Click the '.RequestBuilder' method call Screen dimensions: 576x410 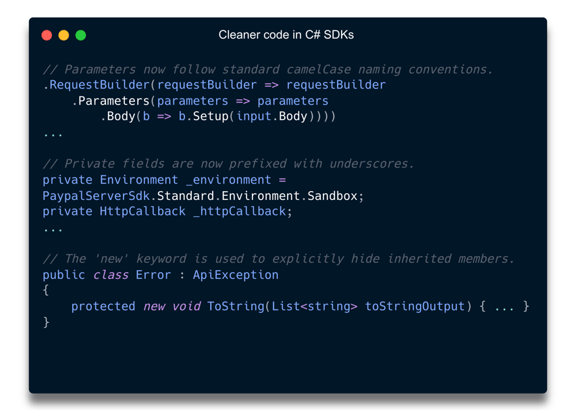click(x=97, y=85)
